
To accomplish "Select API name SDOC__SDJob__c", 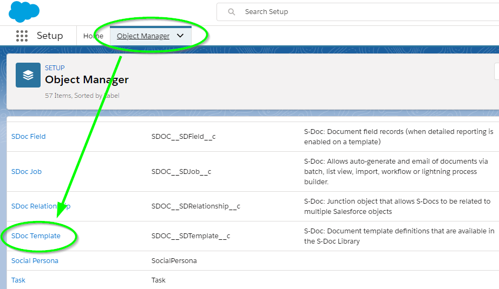I will click(x=181, y=172).
